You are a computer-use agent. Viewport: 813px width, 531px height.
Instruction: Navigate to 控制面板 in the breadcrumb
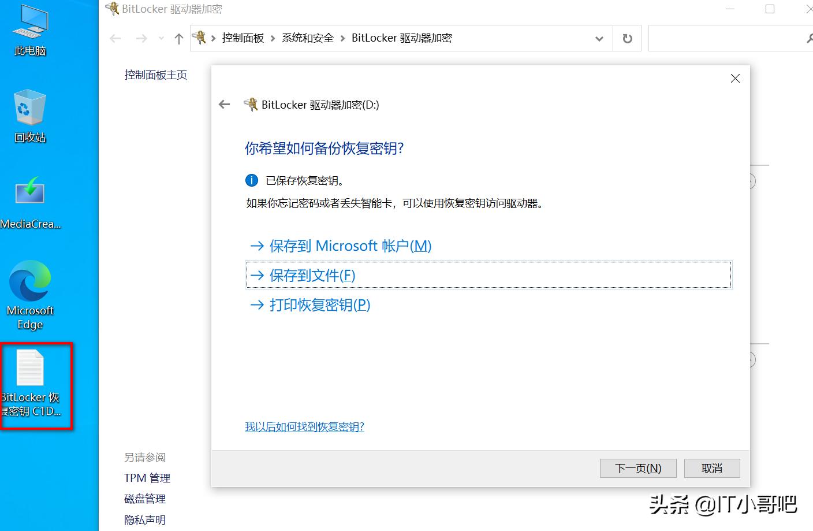pyautogui.click(x=243, y=38)
